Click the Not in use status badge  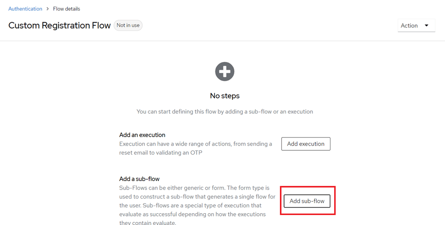click(x=128, y=25)
